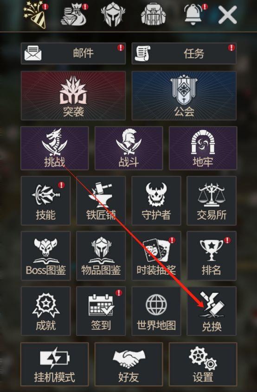Open 设置 settings gears
The image size is (257, 392).
click(203, 365)
